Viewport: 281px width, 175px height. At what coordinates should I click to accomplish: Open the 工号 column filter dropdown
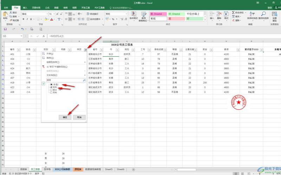coord(149,50)
